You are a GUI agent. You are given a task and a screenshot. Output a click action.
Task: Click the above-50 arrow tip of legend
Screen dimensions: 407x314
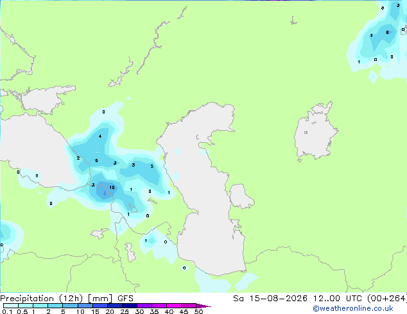pyautogui.click(x=203, y=306)
